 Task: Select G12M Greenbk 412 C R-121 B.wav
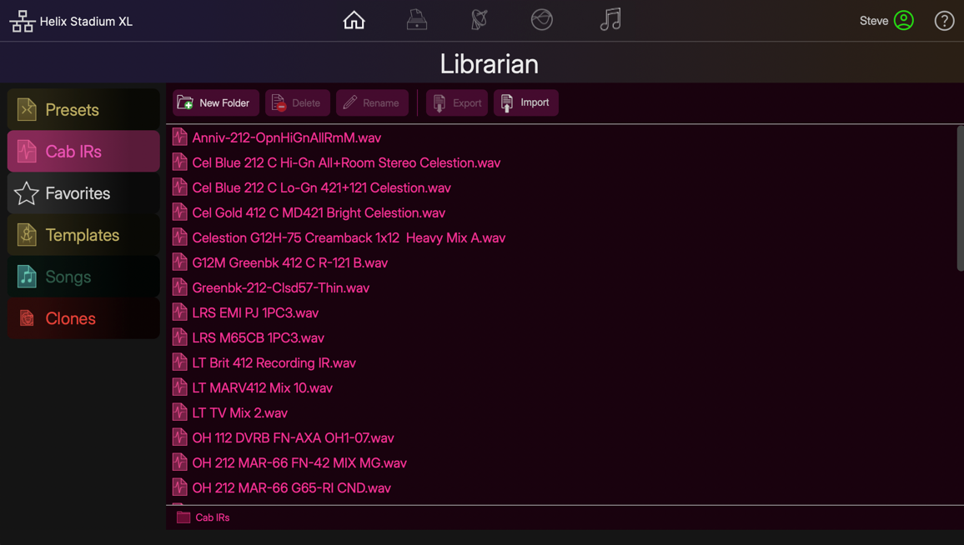click(x=289, y=263)
